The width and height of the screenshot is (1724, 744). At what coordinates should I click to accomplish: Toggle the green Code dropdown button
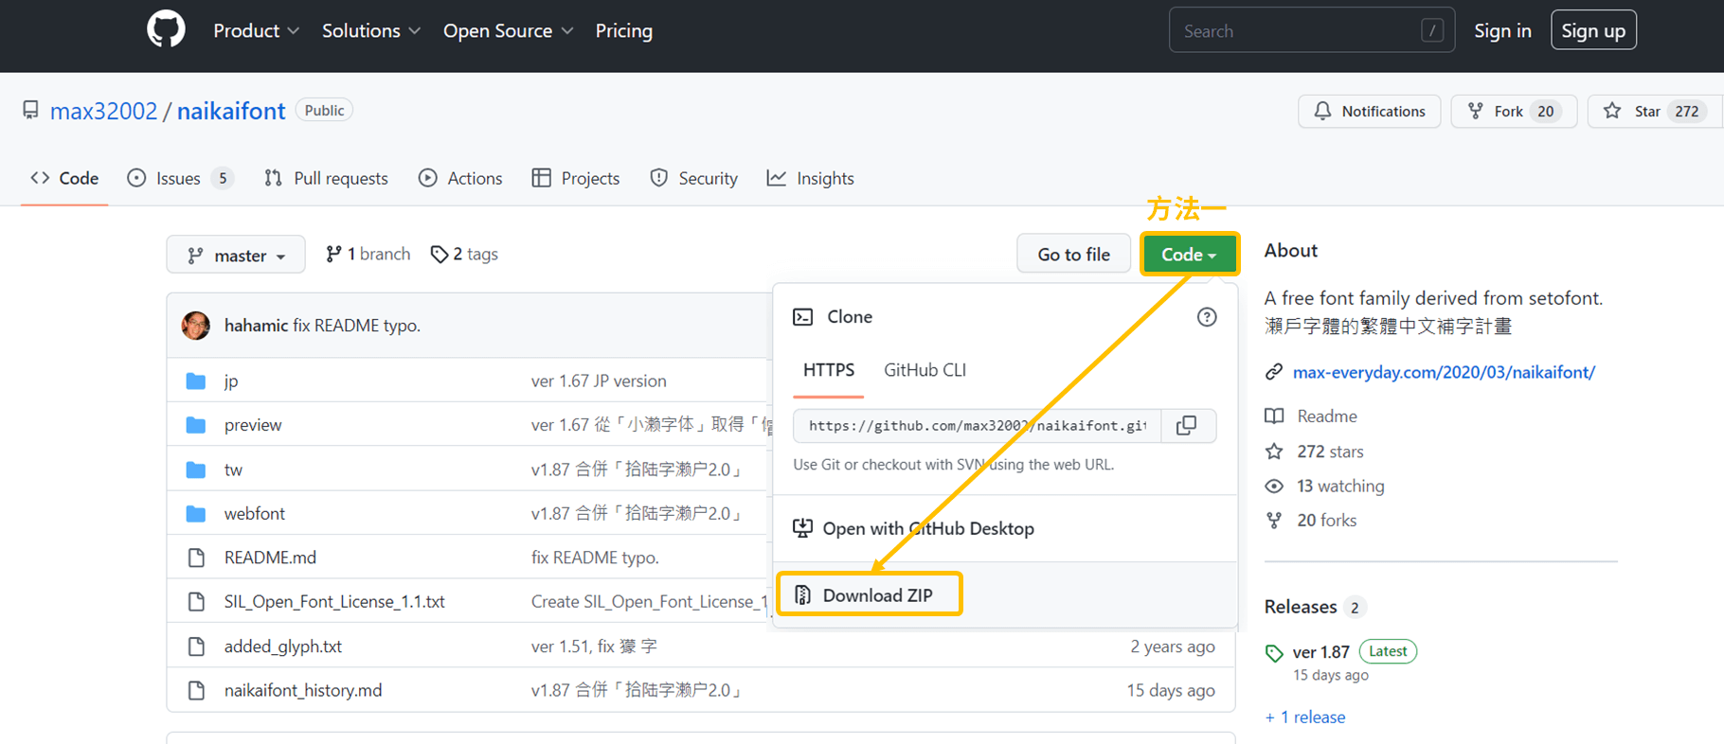(x=1189, y=255)
